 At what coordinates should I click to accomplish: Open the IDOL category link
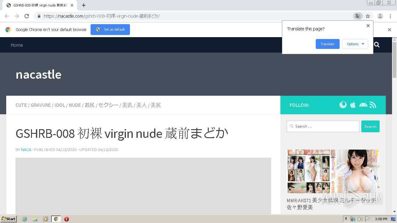[x=60, y=105]
